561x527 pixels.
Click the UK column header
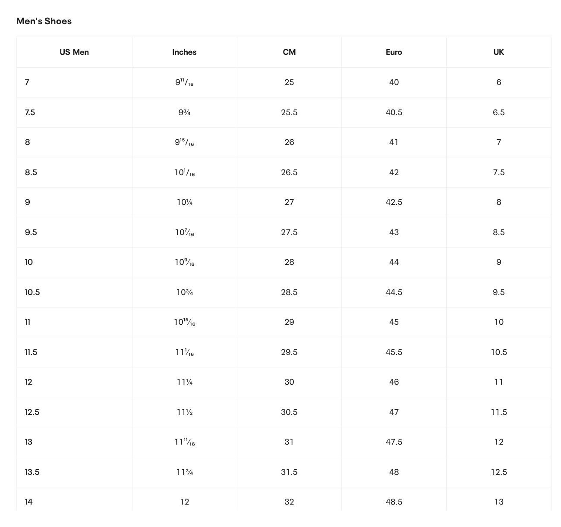[498, 52]
